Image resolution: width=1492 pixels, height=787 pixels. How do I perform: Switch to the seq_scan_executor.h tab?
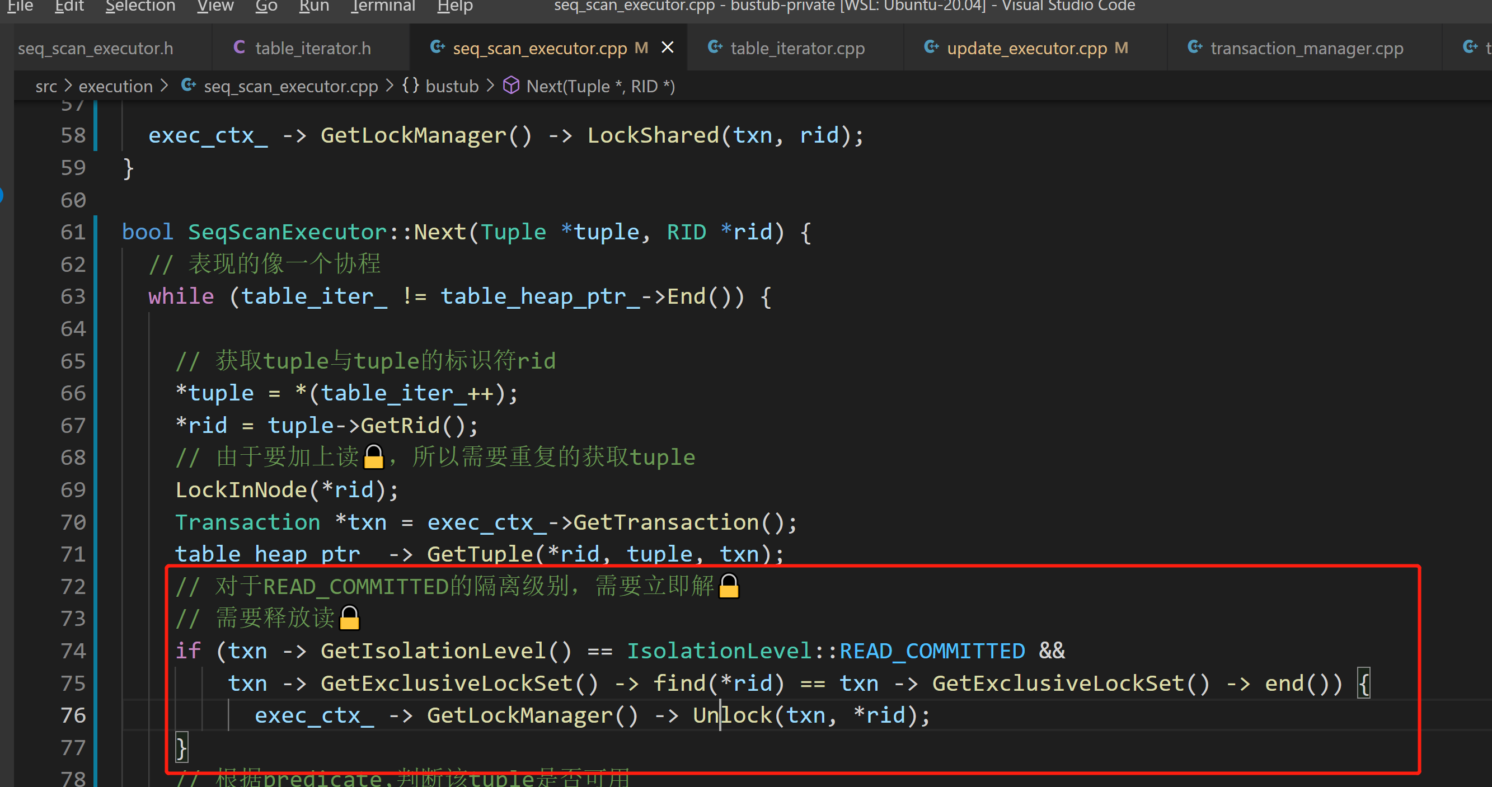coord(96,48)
